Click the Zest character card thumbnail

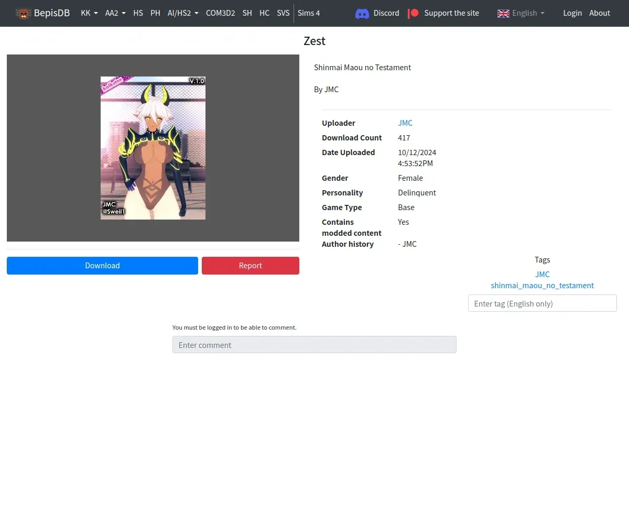tap(153, 148)
